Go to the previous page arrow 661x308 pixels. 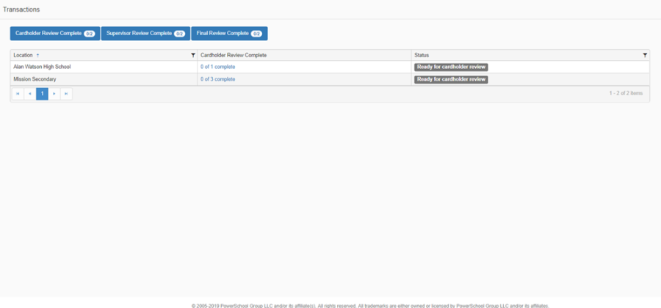30,94
